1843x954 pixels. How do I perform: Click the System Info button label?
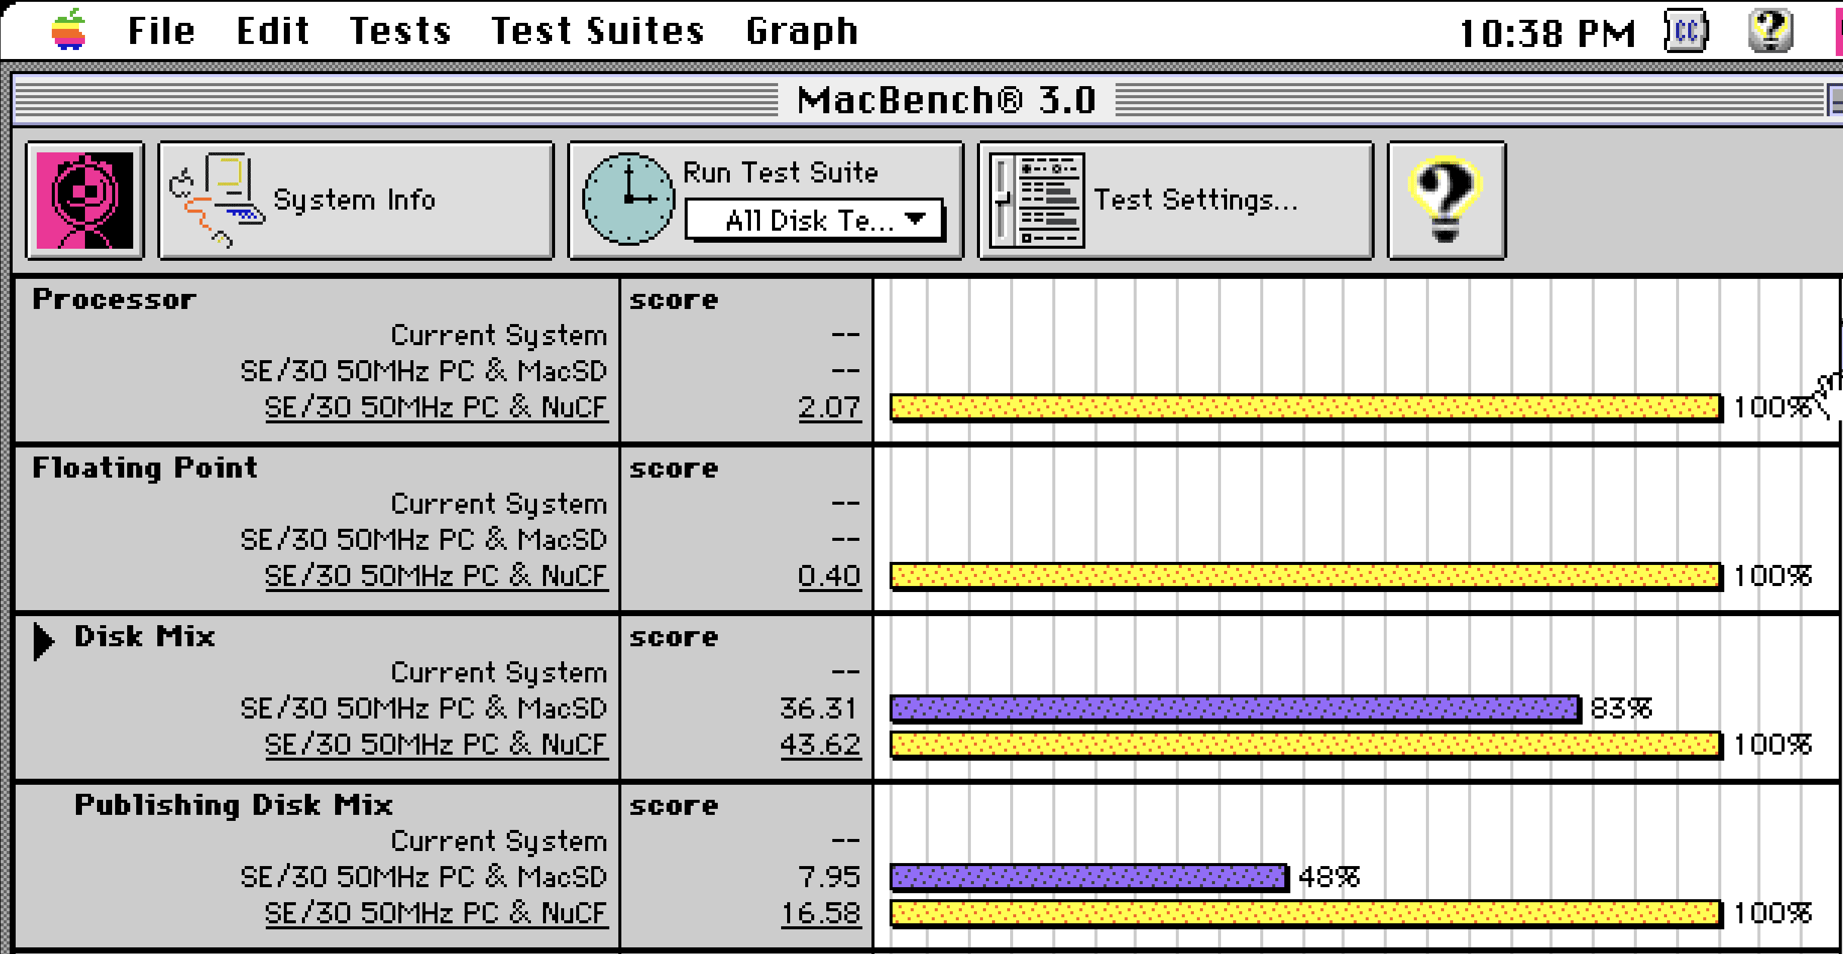click(x=354, y=199)
